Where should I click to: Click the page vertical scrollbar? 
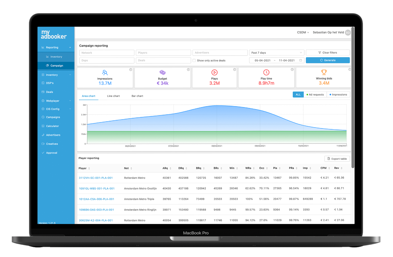pos(353,98)
